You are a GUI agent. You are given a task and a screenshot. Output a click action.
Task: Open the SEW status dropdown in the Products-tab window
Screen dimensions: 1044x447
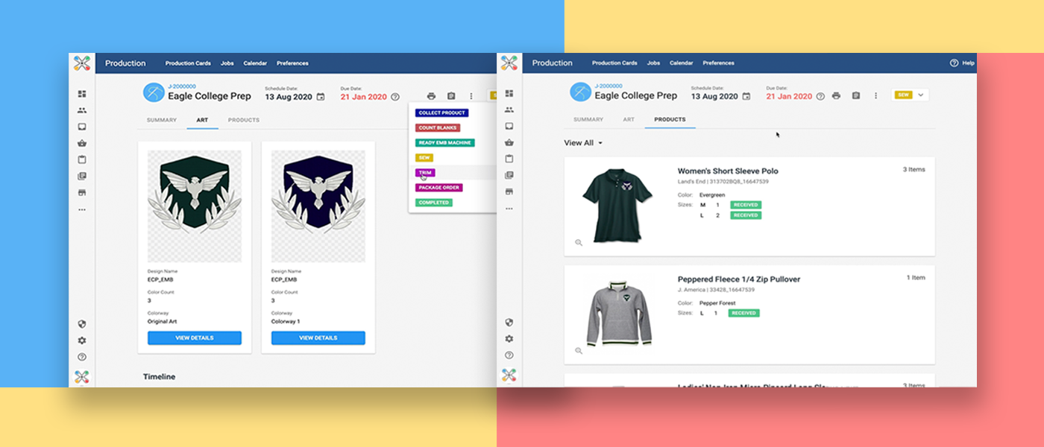coord(911,95)
